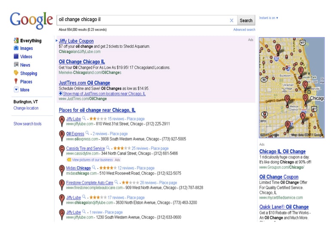This screenshot has width=334, height=237.
Task: Click the Chicago map thumbnail's downtown label
Action: coord(317,98)
